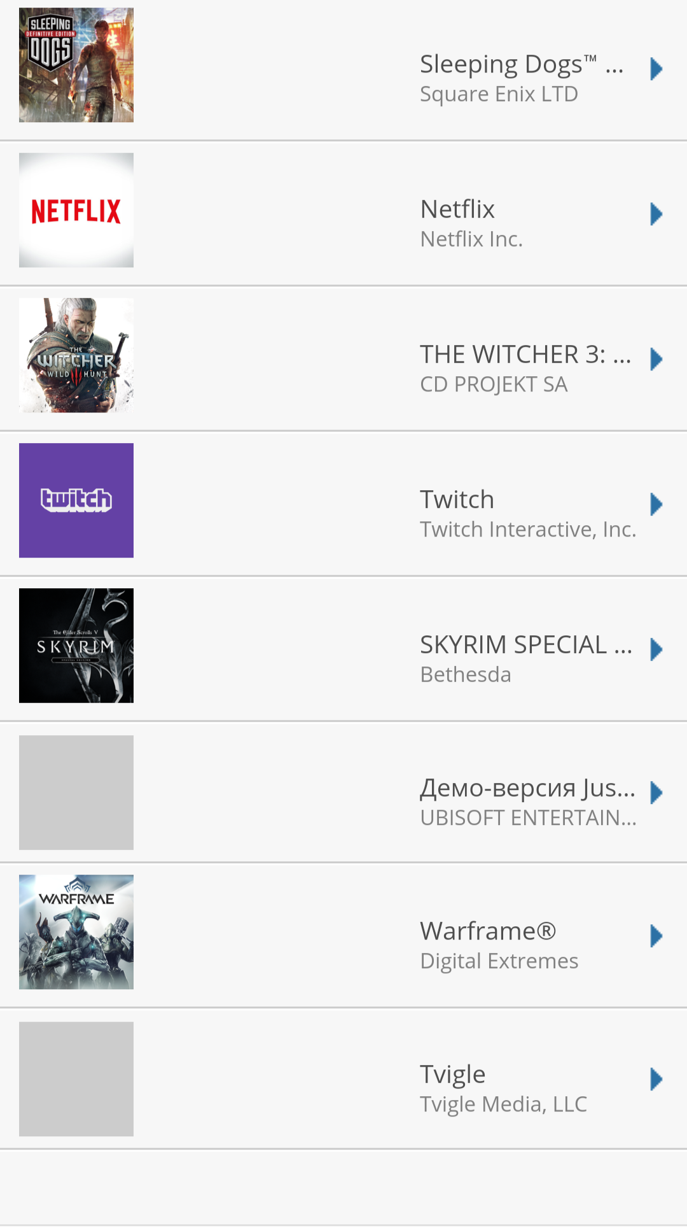Open the Демо-версия Jus... entry title
The image size is (687, 1228).
click(x=527, y=788)
